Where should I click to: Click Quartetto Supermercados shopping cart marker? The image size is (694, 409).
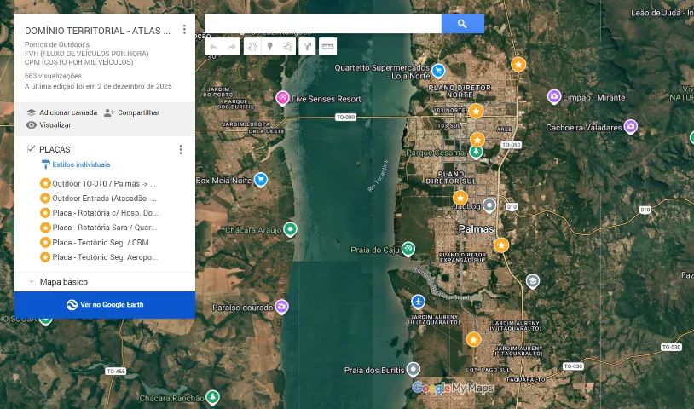(438, 71)
